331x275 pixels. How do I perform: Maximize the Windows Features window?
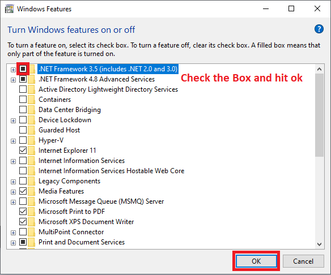(x=291, y=8)
